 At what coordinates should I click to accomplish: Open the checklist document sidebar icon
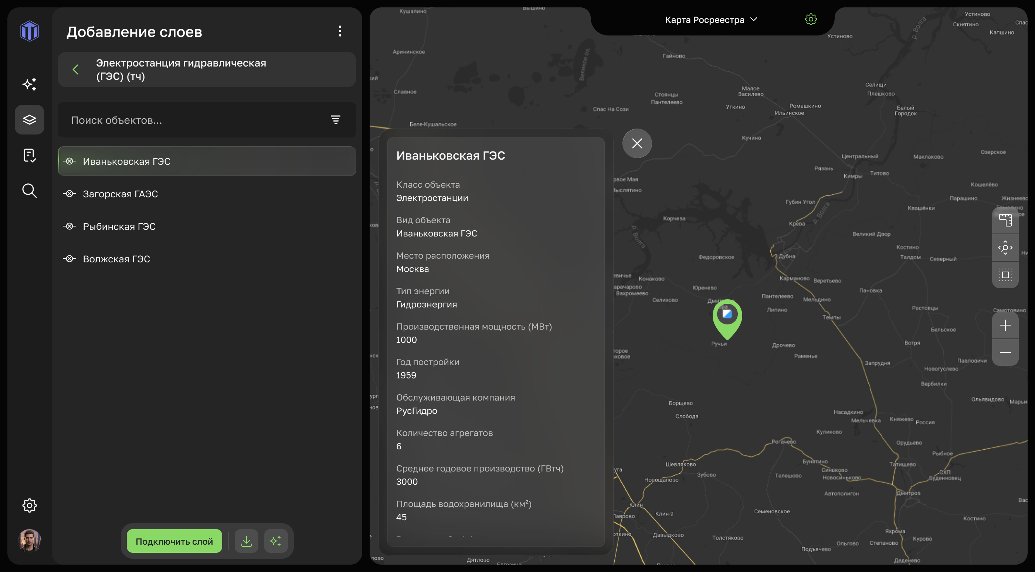pos(29,155)
